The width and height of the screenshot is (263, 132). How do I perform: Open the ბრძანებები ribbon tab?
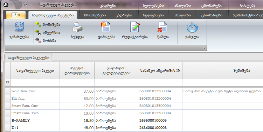coord(95,15)
